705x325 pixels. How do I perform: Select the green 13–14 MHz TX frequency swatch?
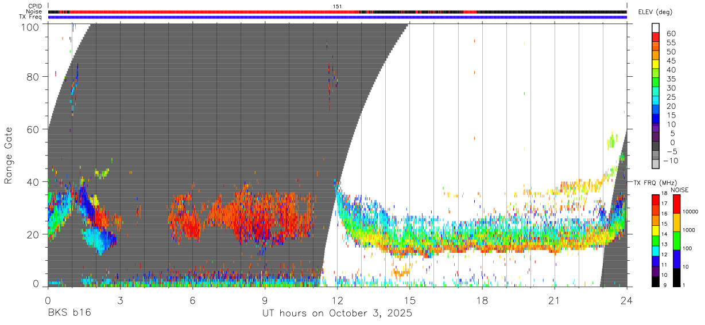pos(656,240)
